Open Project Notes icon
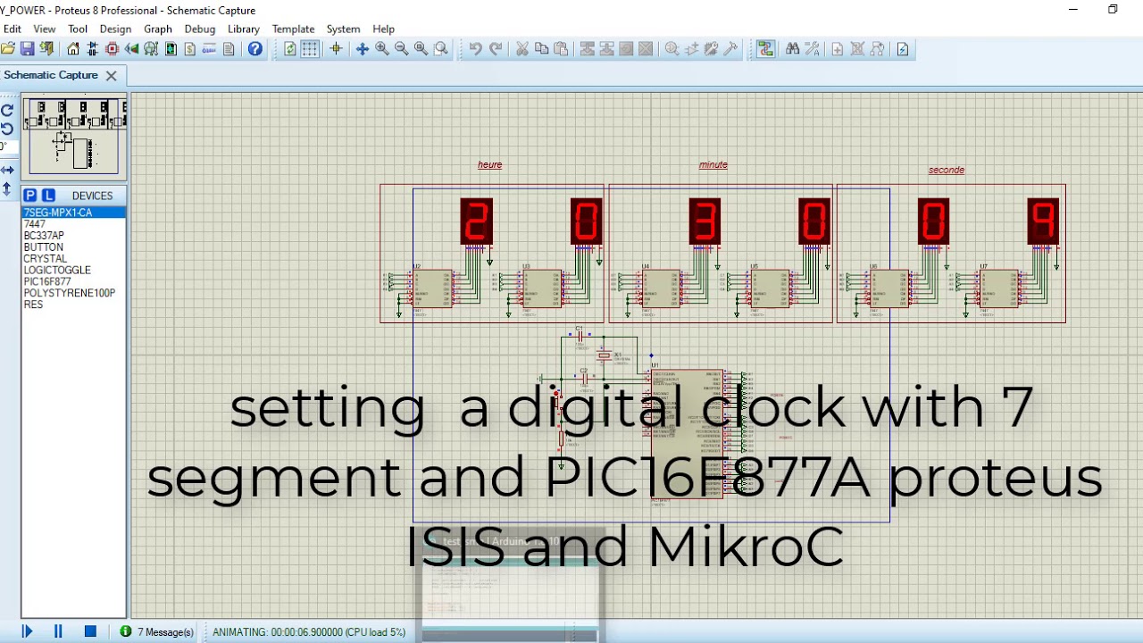This screenshot has height=643, width=1143. click(229, 49)
